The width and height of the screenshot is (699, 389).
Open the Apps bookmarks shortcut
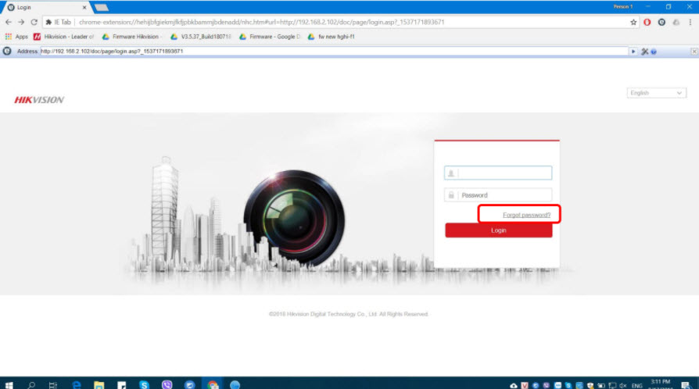coord(16,37)
